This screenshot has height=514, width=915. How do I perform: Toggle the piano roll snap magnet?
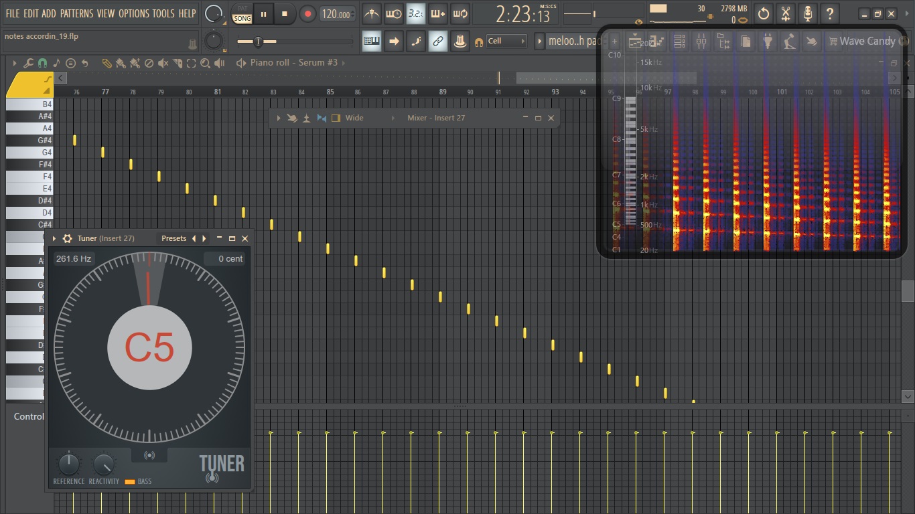(x=42, y=63)
